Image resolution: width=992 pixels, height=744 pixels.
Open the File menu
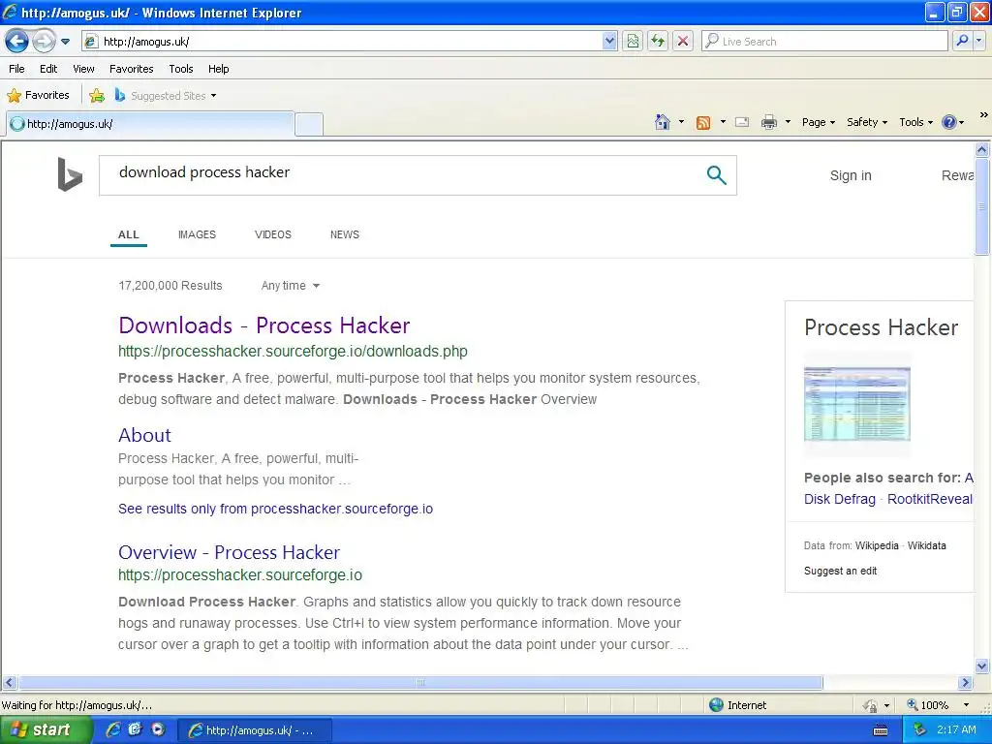(17, 69)
